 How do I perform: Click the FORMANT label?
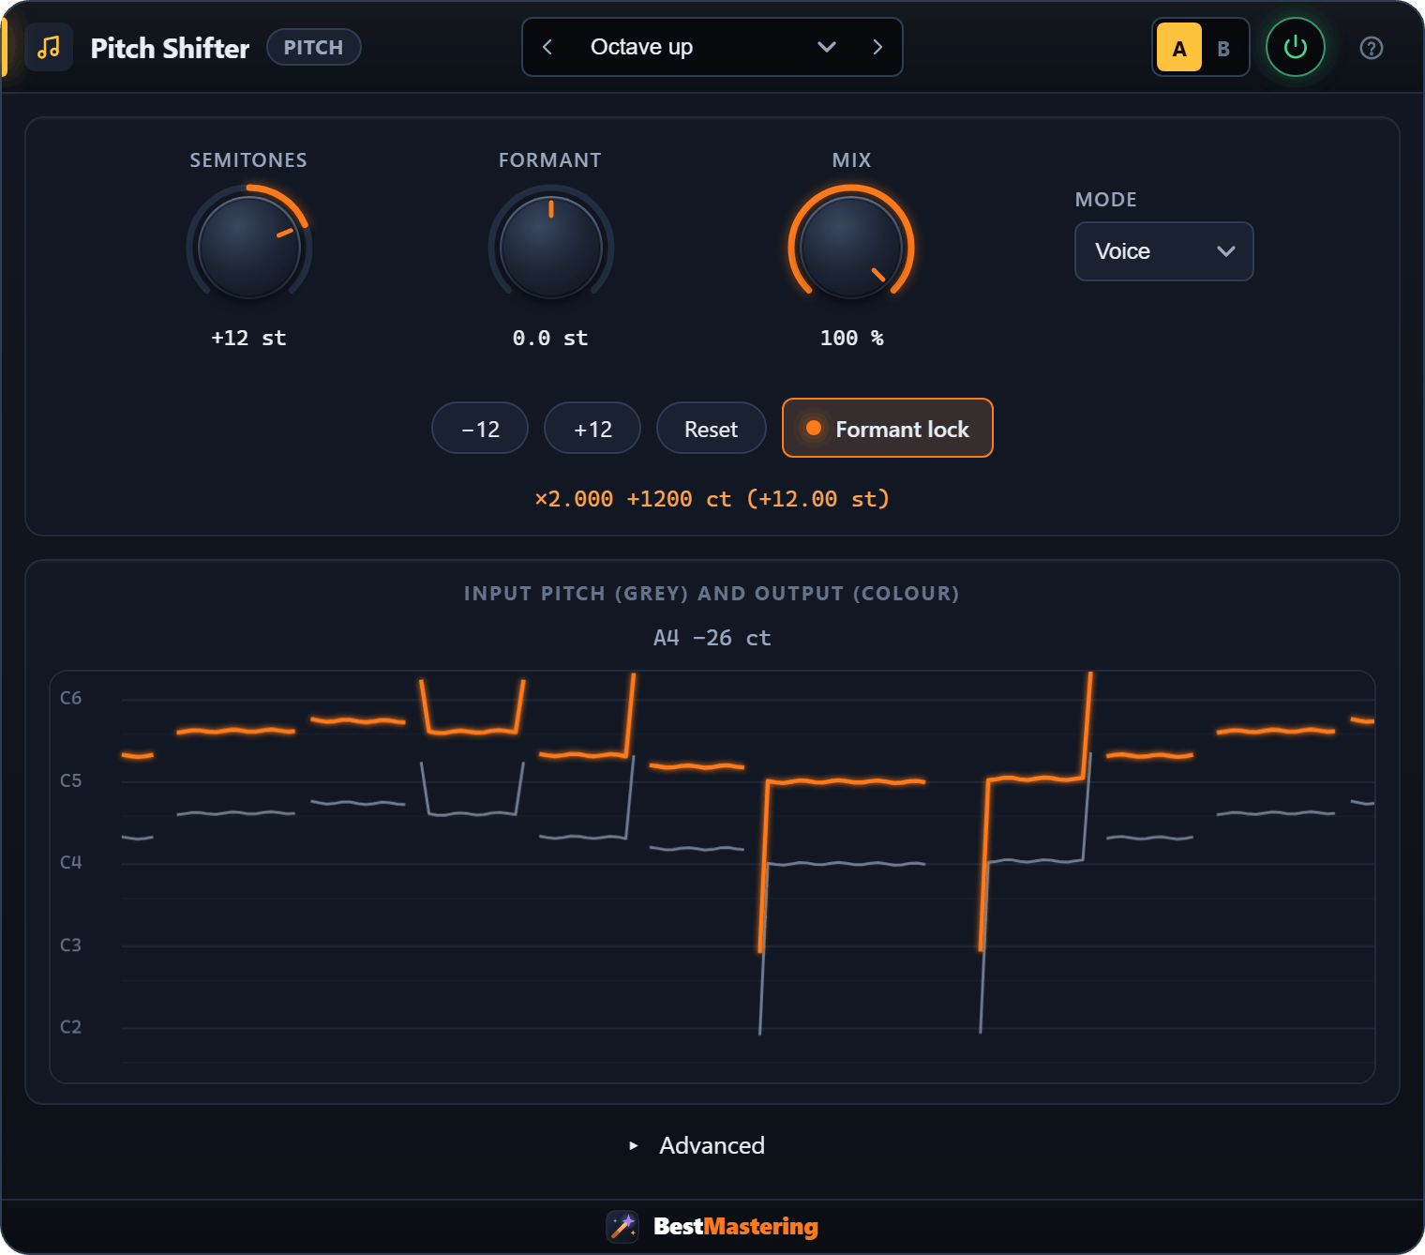(550, 160)
